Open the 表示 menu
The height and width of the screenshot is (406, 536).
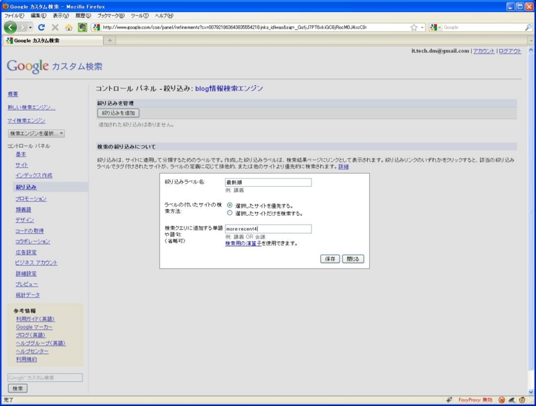61,15
